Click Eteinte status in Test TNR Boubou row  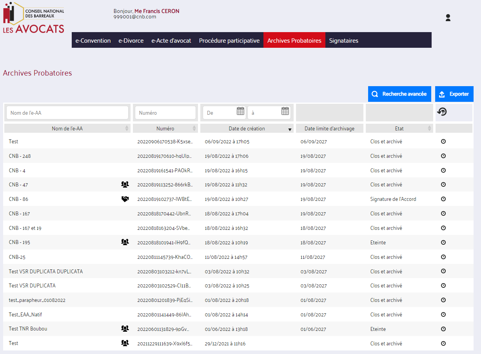click(378, 329)
